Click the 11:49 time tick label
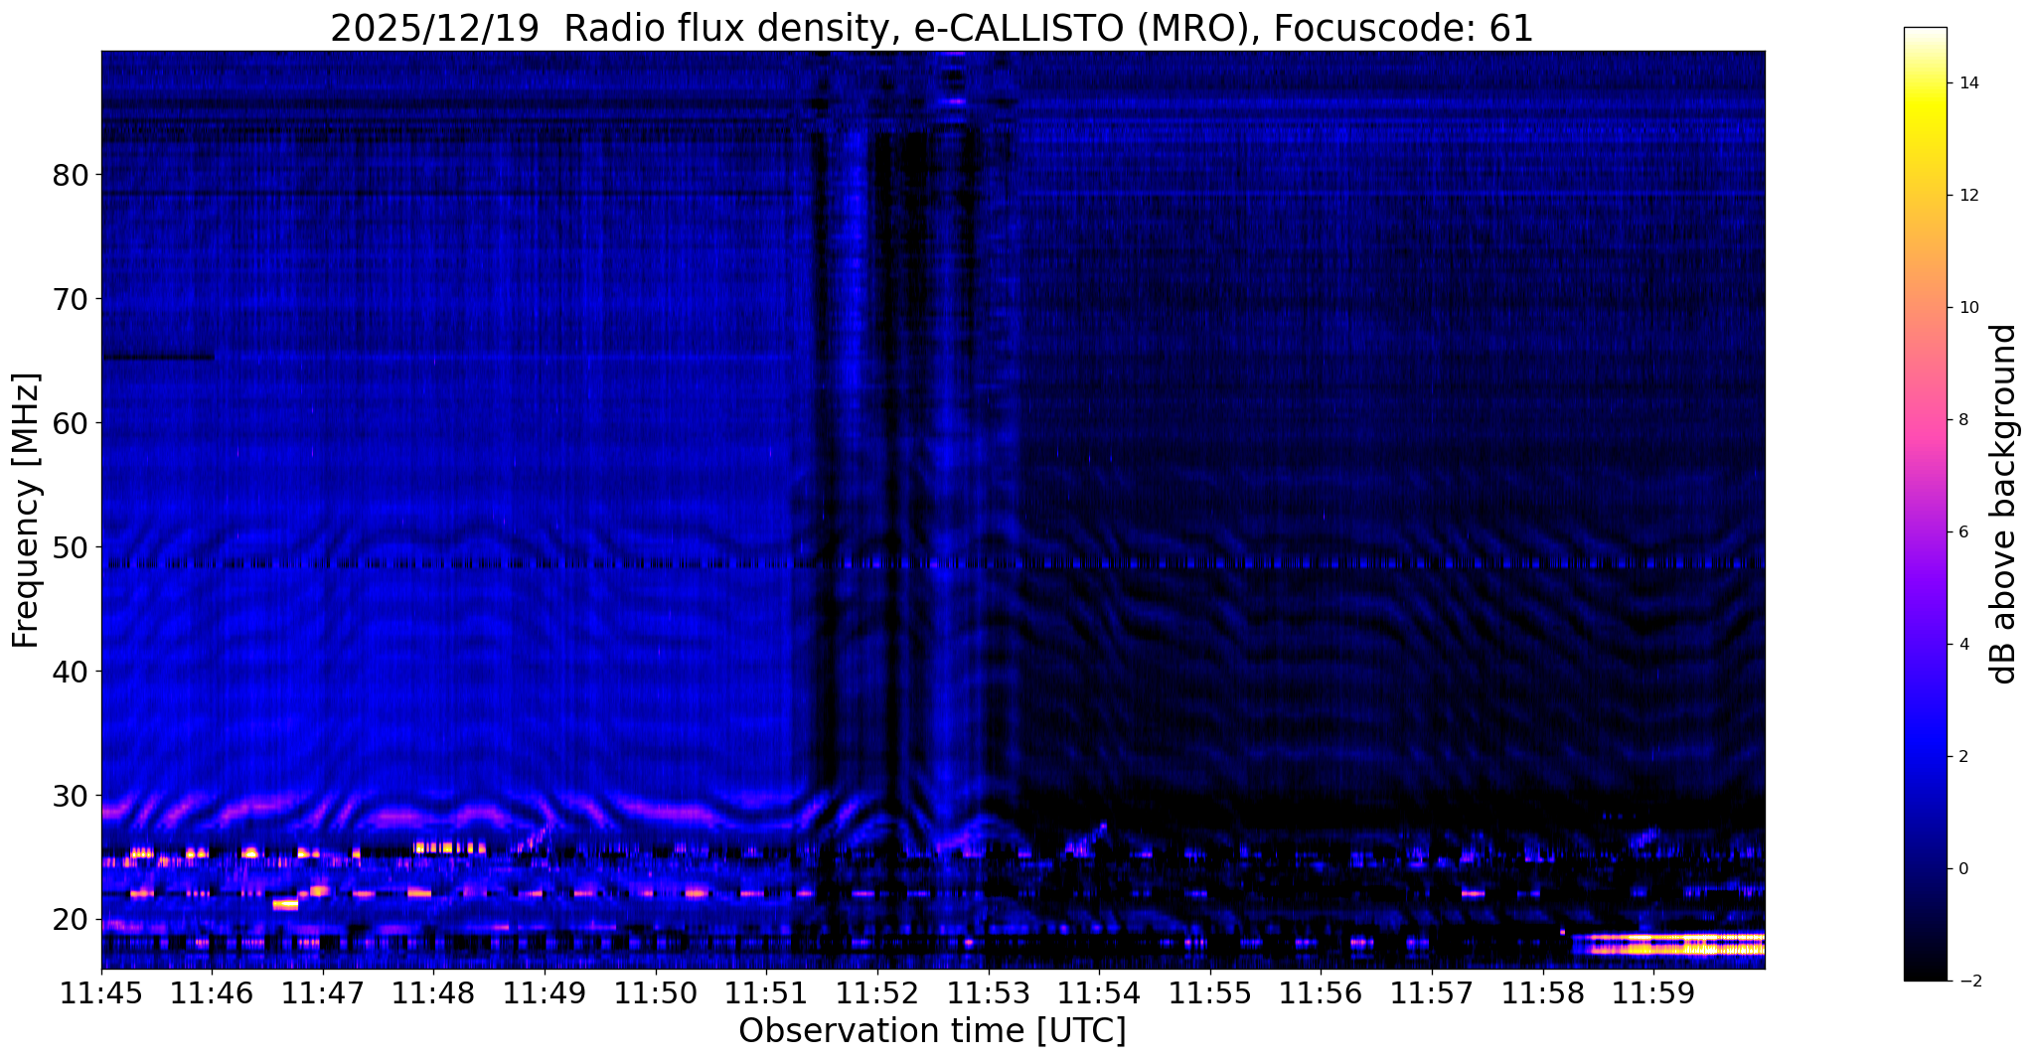The height and width of the screenshot is (1060, 2034). point(545,992)
